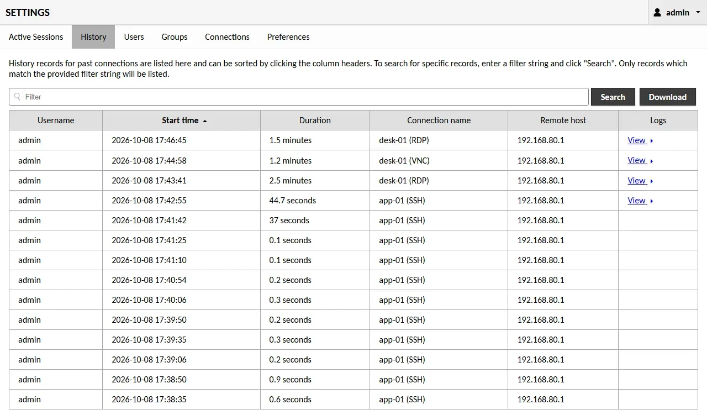The width and height of the screenshot is (707, 420).
Task: Click the Search button
Action: [613, 97]
